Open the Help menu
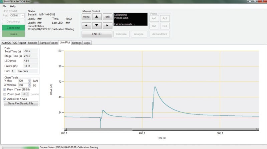Screen dimensions: 267x149 [13, 6]
